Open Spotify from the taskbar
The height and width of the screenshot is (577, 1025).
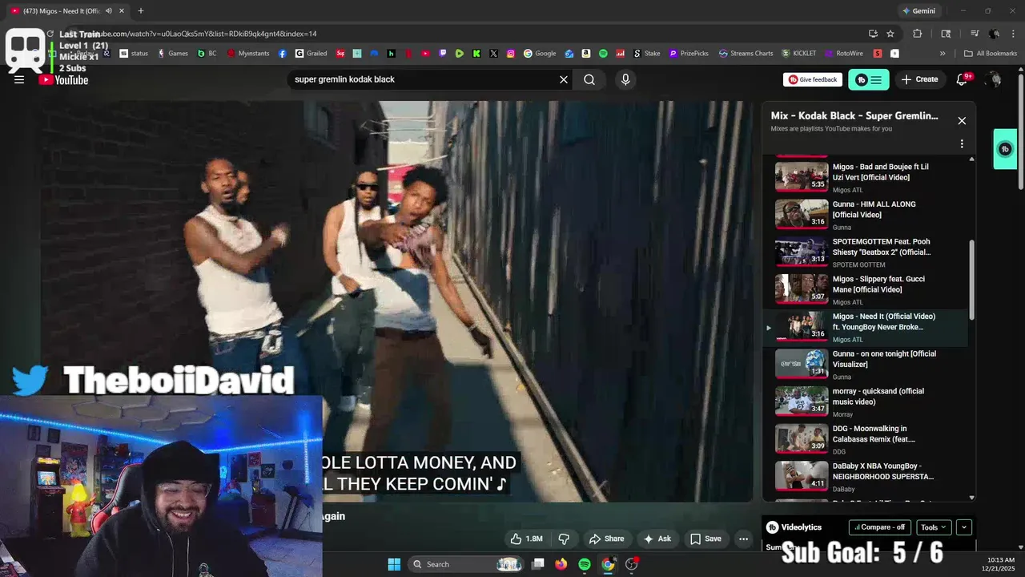[x=585, y=564]
